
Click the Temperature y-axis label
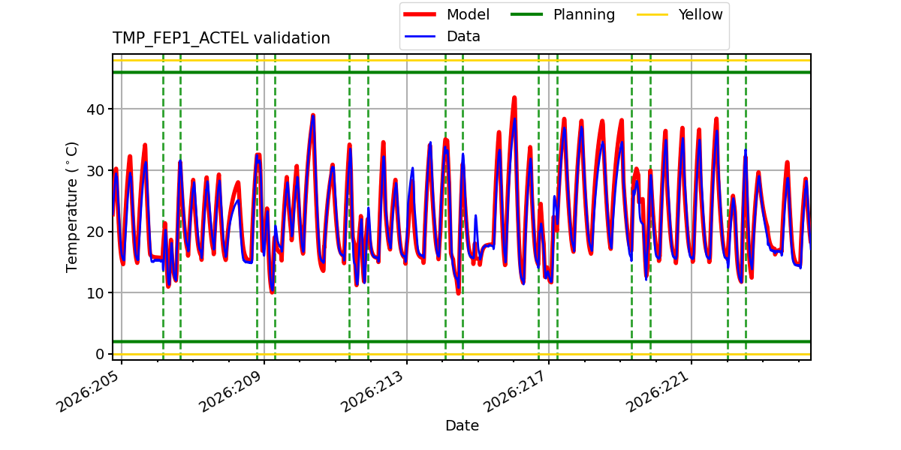[x=73, y=206]
